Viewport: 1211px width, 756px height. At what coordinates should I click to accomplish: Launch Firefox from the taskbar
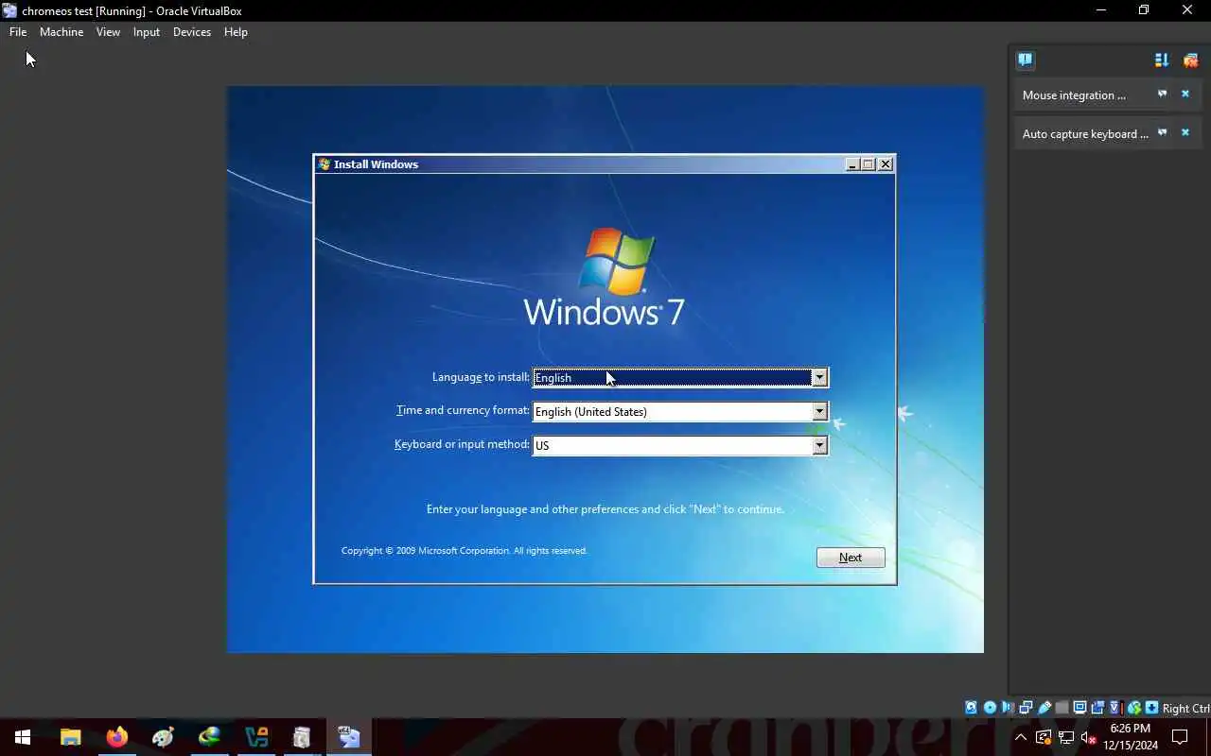pyautogui.click(x=116, y=737)
